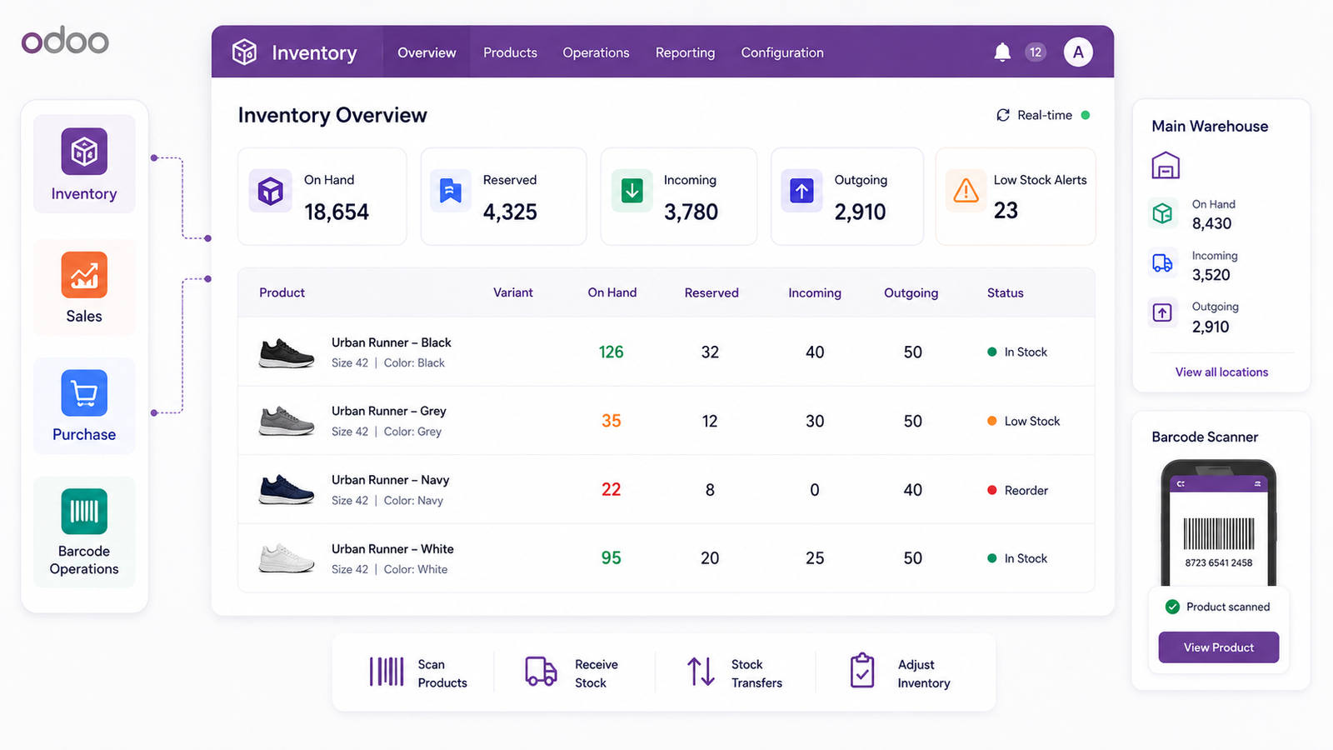
Task: Click the On Hand cube icon card
Action: [x=270, y=191]
